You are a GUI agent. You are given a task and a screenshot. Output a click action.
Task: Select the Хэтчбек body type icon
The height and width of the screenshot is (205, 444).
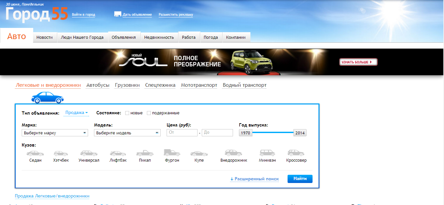(x=61, y=153)
